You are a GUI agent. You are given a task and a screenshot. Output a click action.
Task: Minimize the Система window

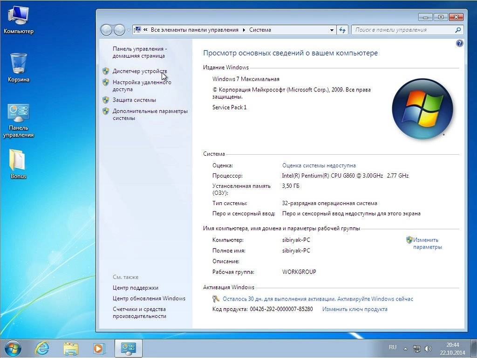(x=425, y=17)
